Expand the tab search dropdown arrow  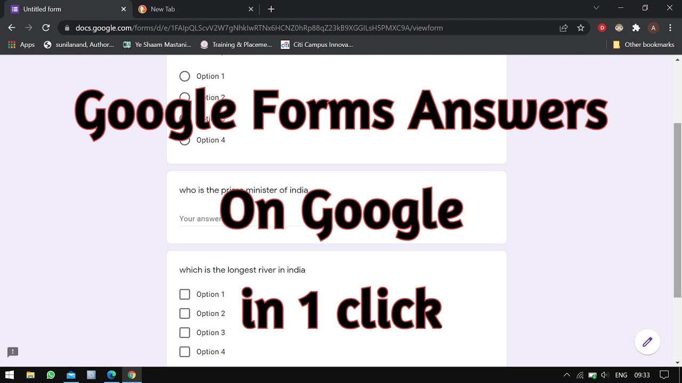596,8
